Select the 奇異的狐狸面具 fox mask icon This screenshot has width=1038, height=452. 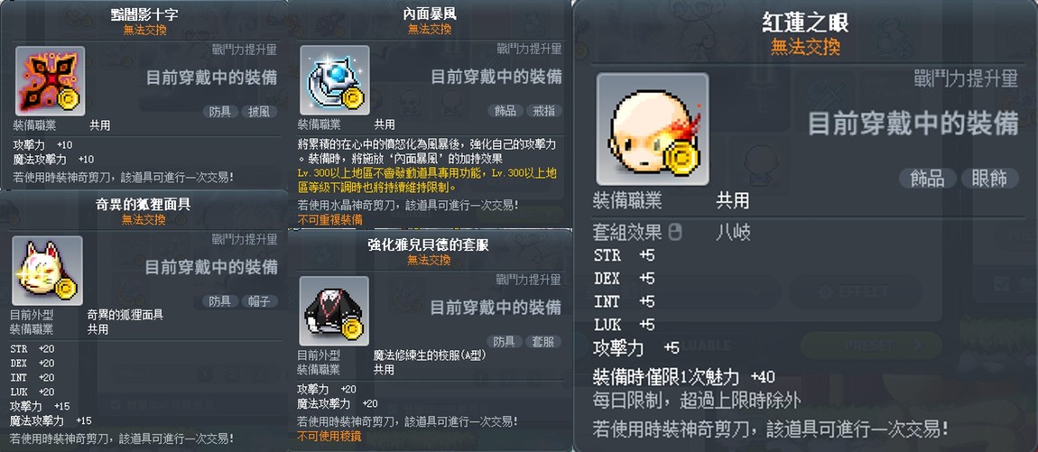(x=47, y=271)
